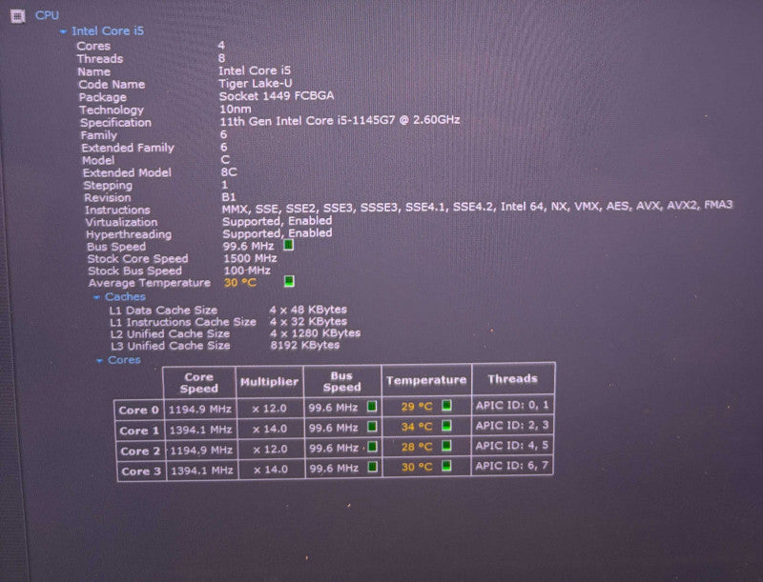Click Core 1 bus speed green indicator

point(372,427)
